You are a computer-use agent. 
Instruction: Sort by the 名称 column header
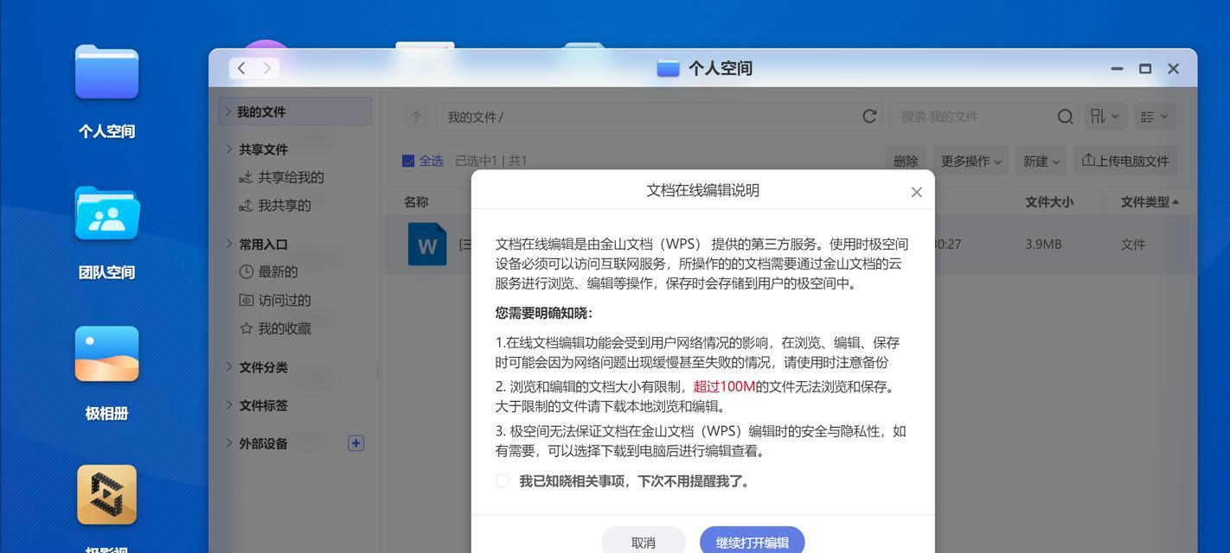[416, 201]
